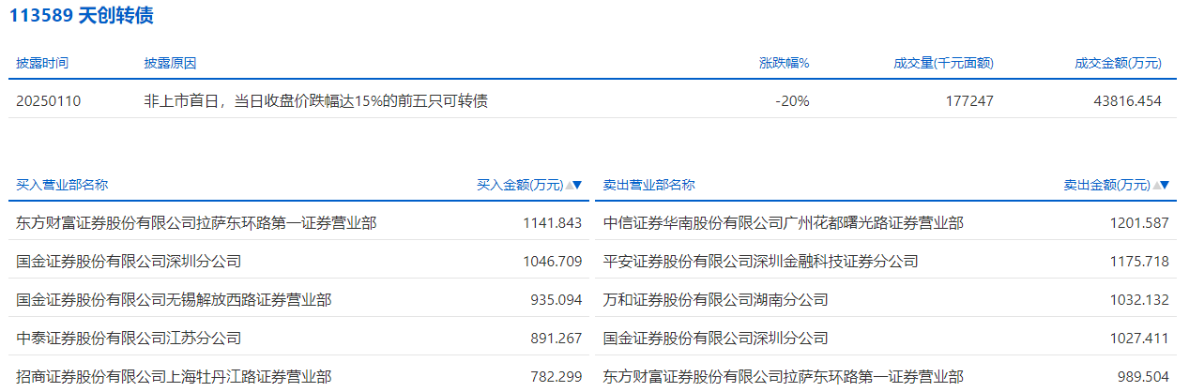The image size is (1189, 392).
Task: Open buyer 中泰证券股份有限公司江苏分公司
Action: tap(129, 339)
